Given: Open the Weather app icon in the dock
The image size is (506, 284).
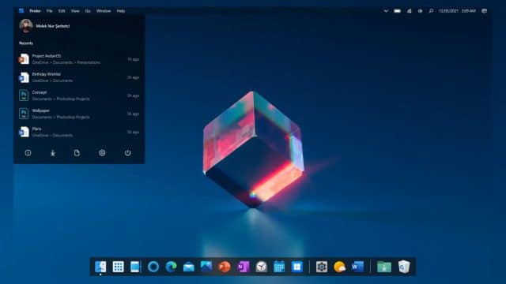Looking at the screenshot, I should [339, 267].
